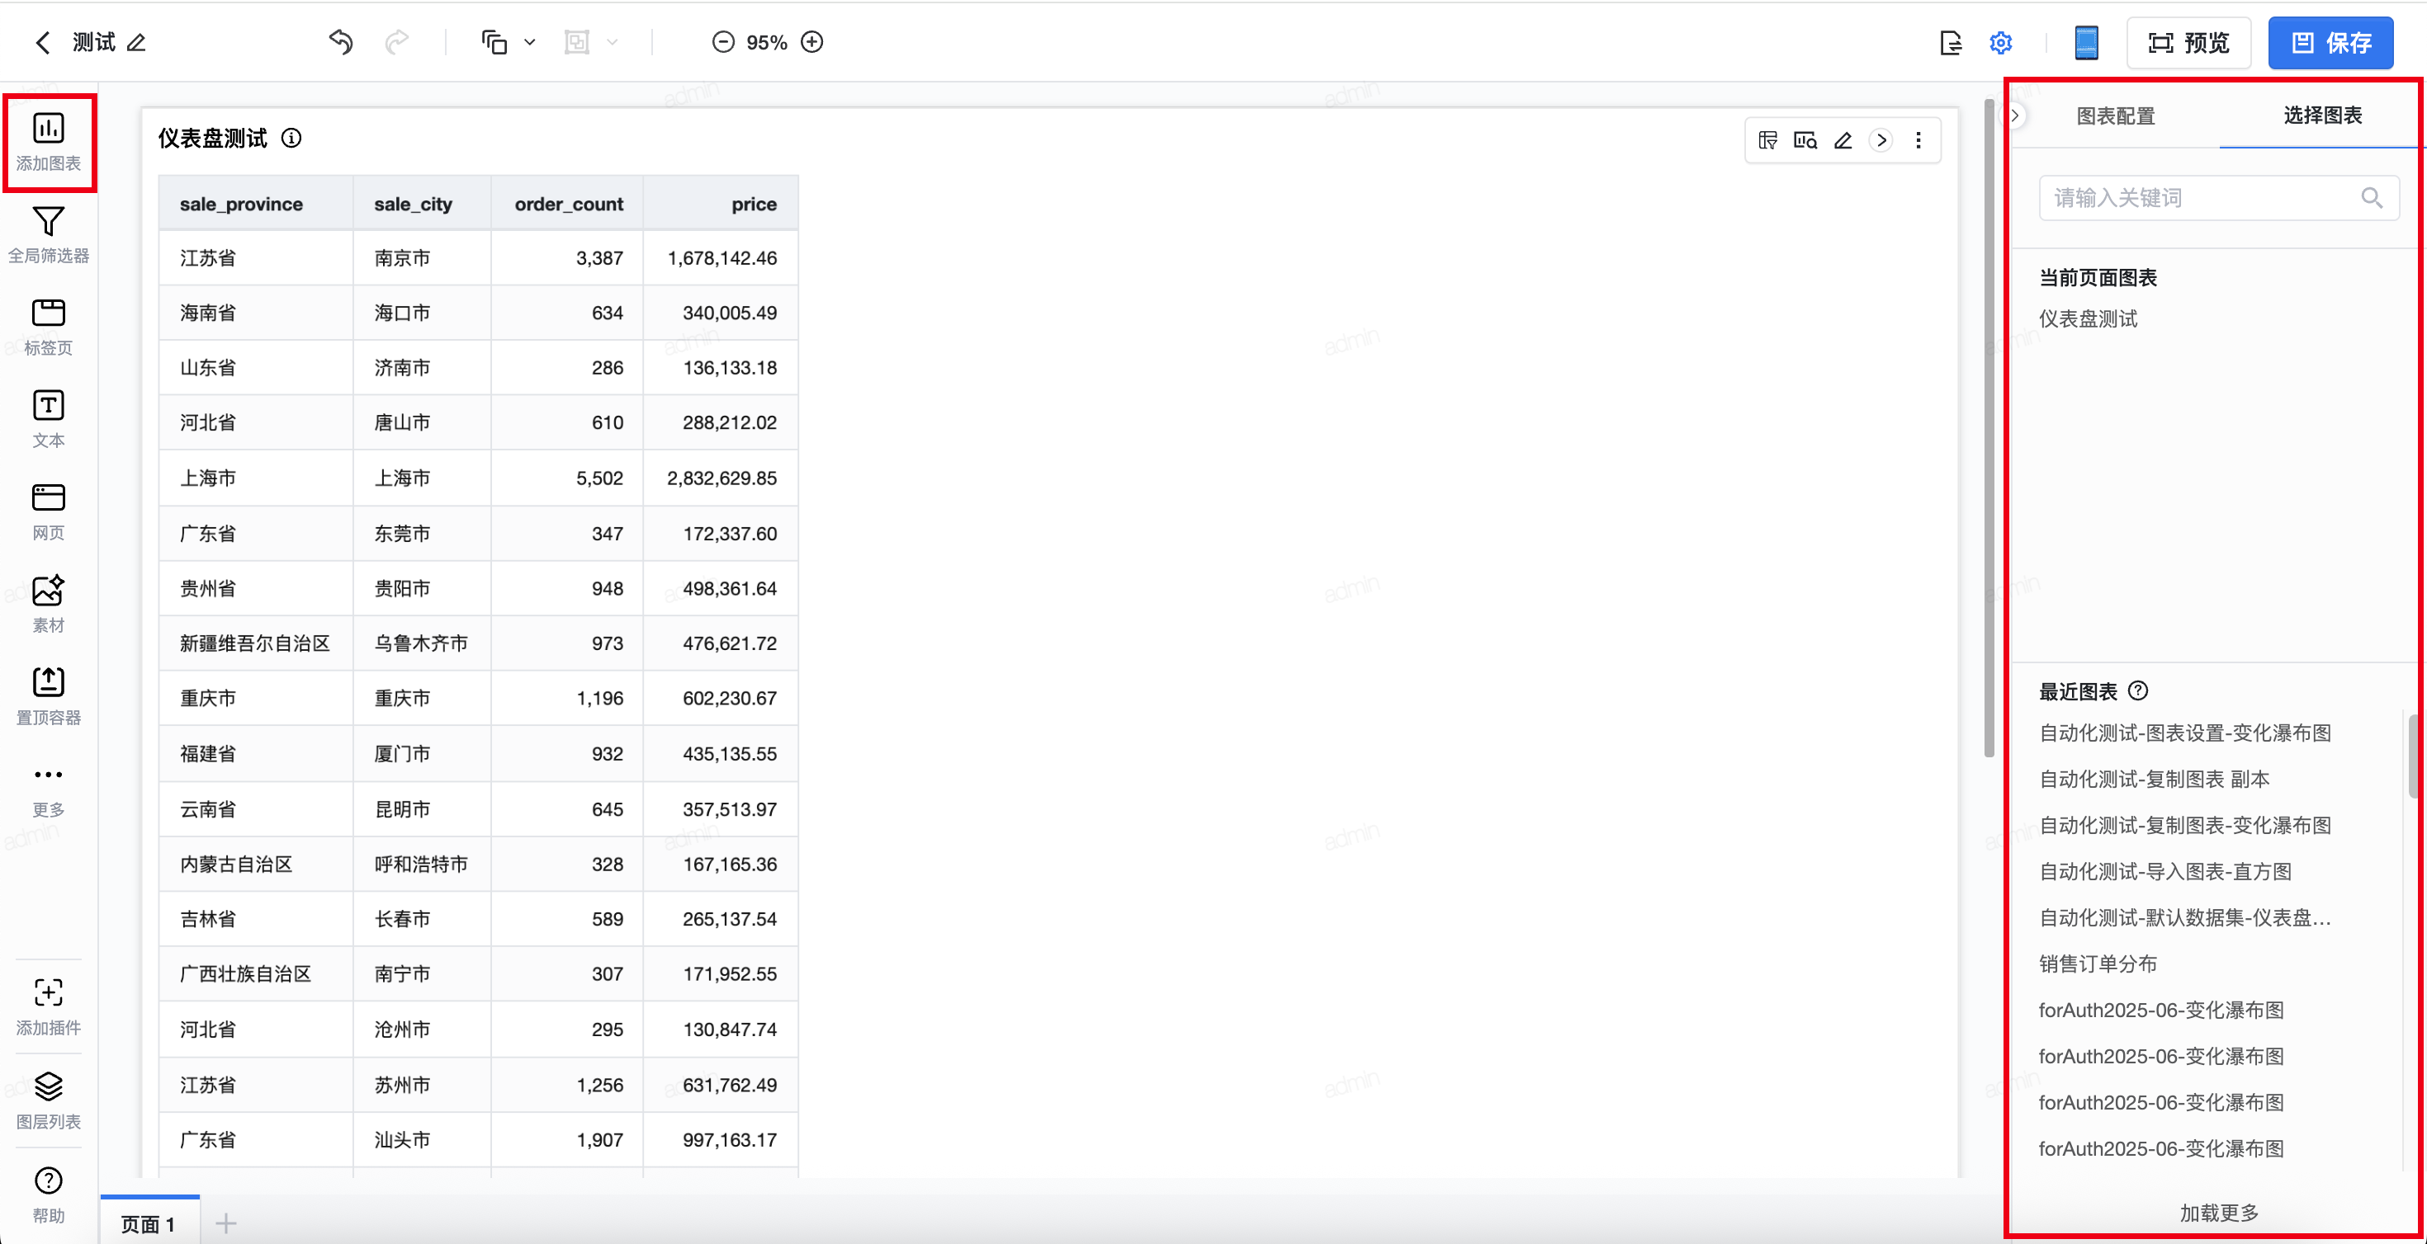Click the 保存 save button
The width and height of the screenshot is (2427, 1244).
coord(2331,42)
